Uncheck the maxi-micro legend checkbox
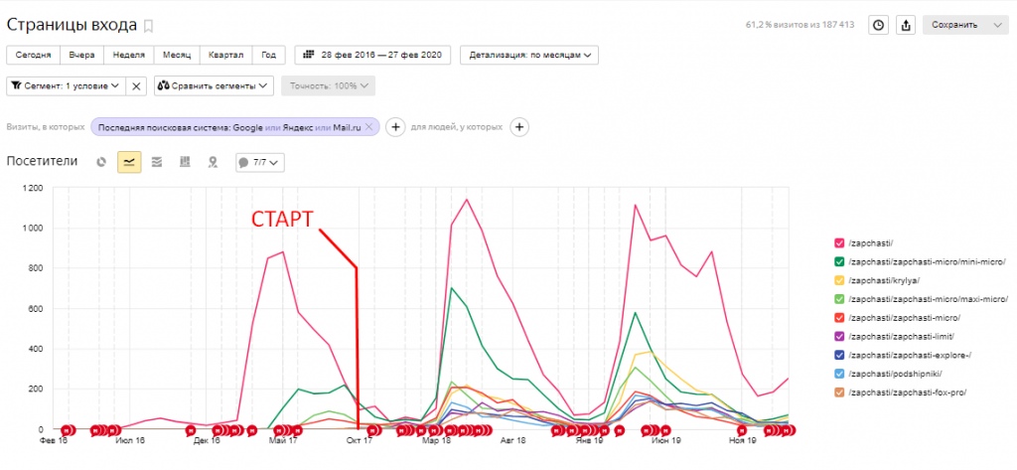 (838, 299)
